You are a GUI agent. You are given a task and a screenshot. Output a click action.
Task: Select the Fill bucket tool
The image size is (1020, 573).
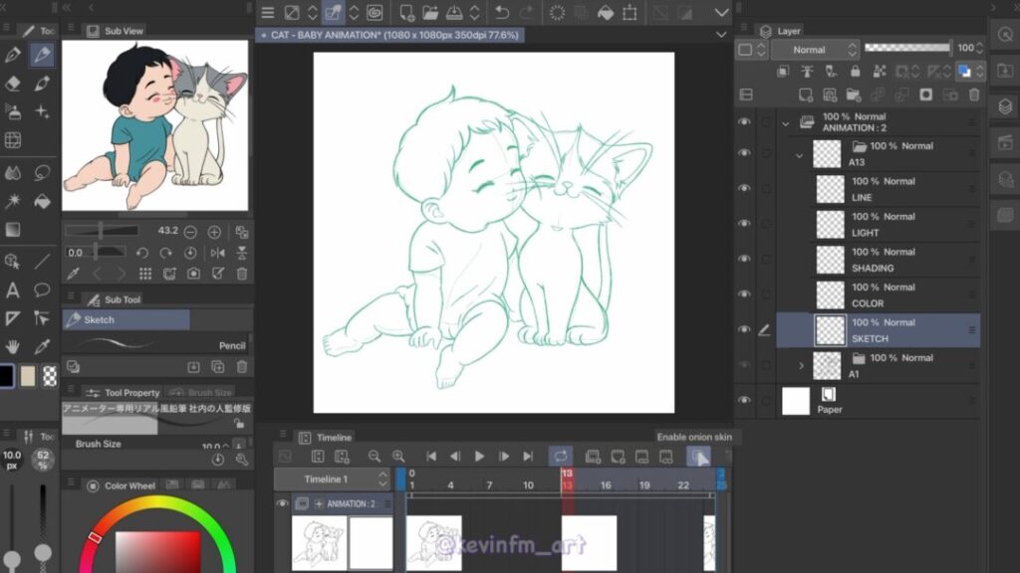pyautogui.click(x=42, y=201)
